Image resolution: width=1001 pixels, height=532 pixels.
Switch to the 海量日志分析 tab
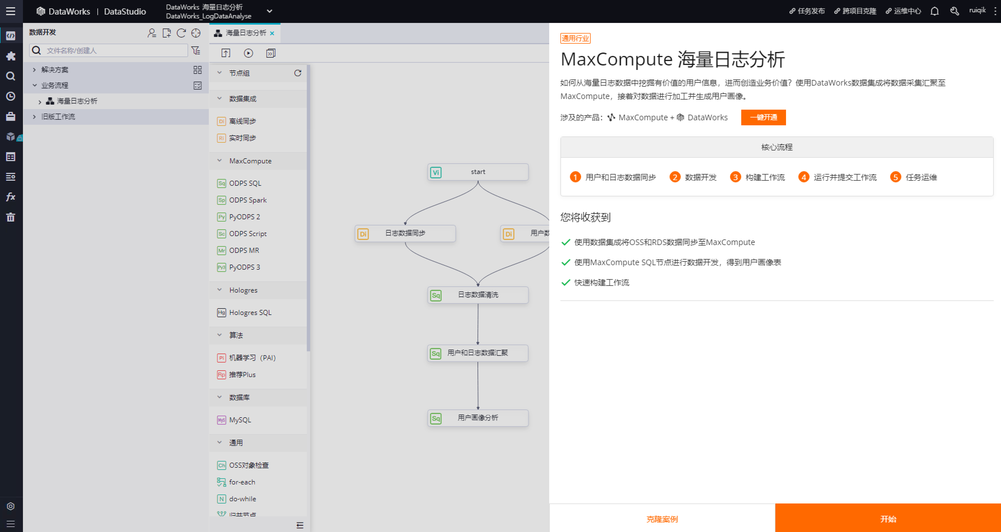pos(245,33)
